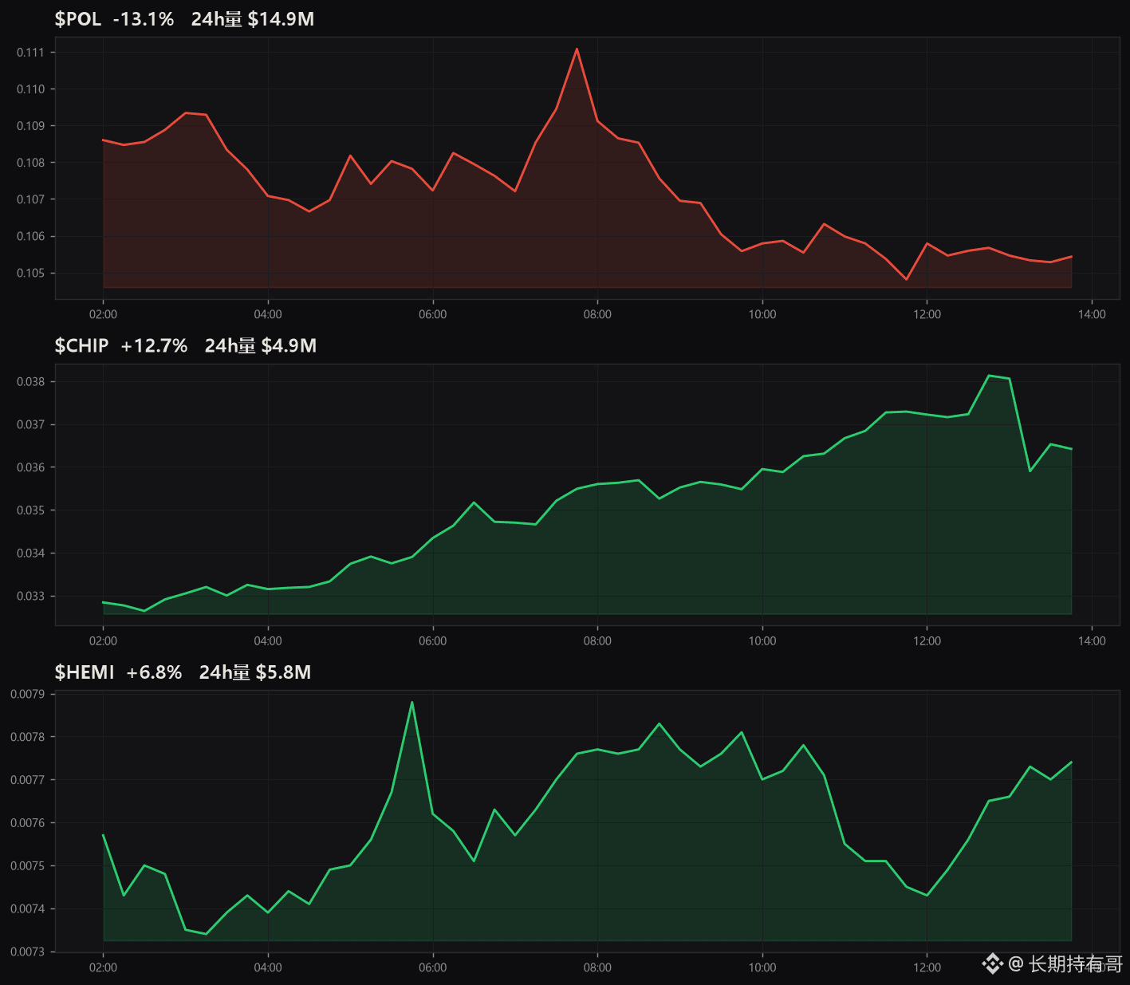Click the 0.106 price axis label
This screenshot has height=985, width=1130.
[x=30, y=236]
